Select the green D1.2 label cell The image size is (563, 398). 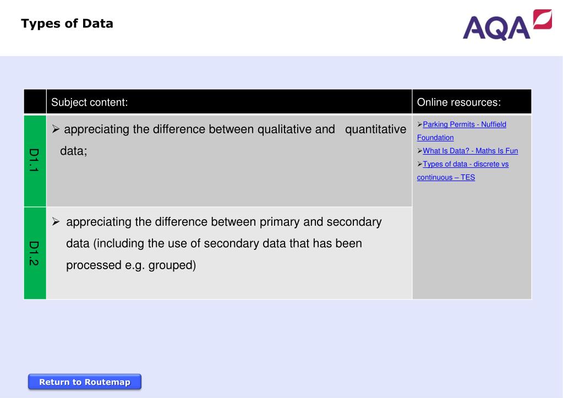(x=35, y=253)
